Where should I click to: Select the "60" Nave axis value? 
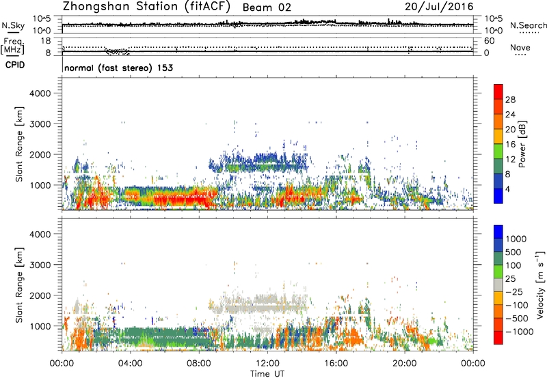(x=489, y=41)
